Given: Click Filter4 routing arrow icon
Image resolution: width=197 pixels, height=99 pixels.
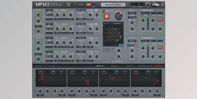Looking at the screenshot, I should [x=97, y=52].
